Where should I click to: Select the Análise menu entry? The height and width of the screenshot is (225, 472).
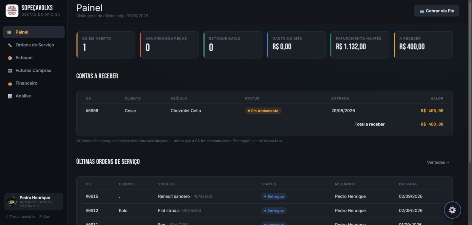[34, 96]
